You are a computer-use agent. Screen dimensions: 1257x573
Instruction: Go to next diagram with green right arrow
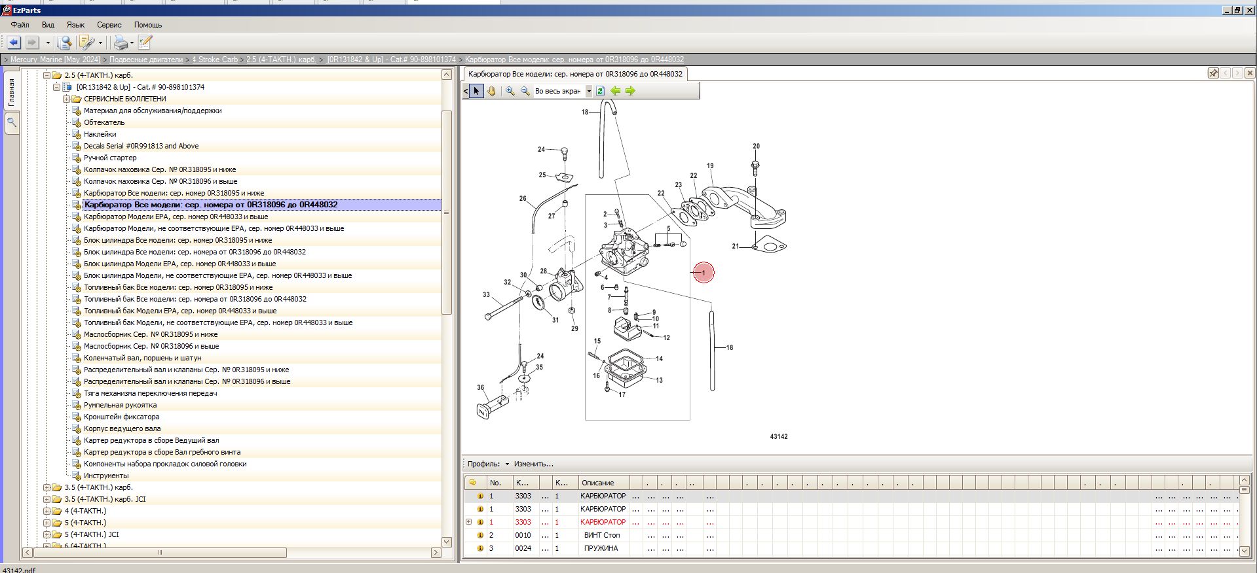coord(630,91)
